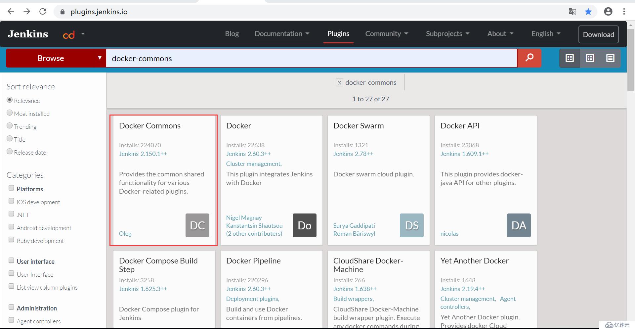Open CloudShare Docker-Machine plugin title
The height and width of the screenshot is (329, 635).
pos(368,265)
